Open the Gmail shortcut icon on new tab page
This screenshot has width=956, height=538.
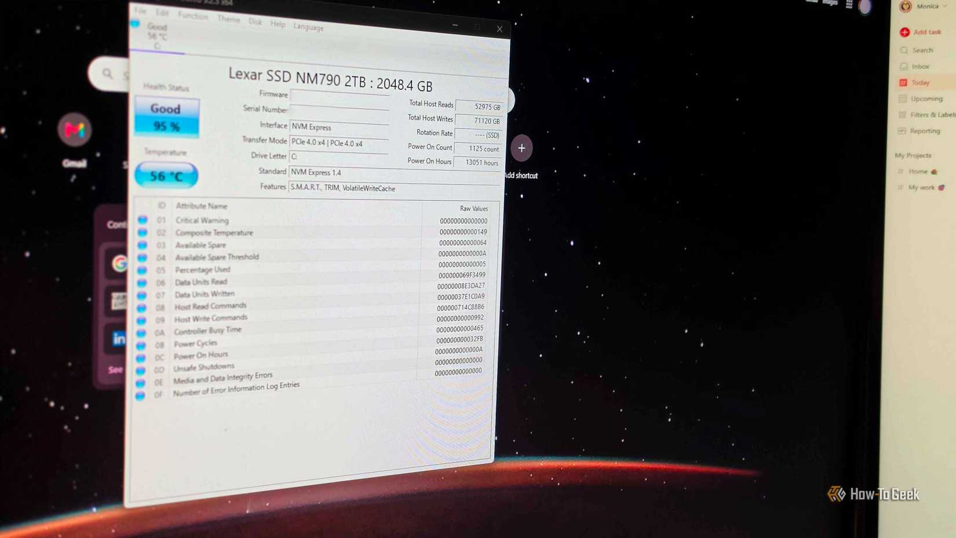point(74,130)
